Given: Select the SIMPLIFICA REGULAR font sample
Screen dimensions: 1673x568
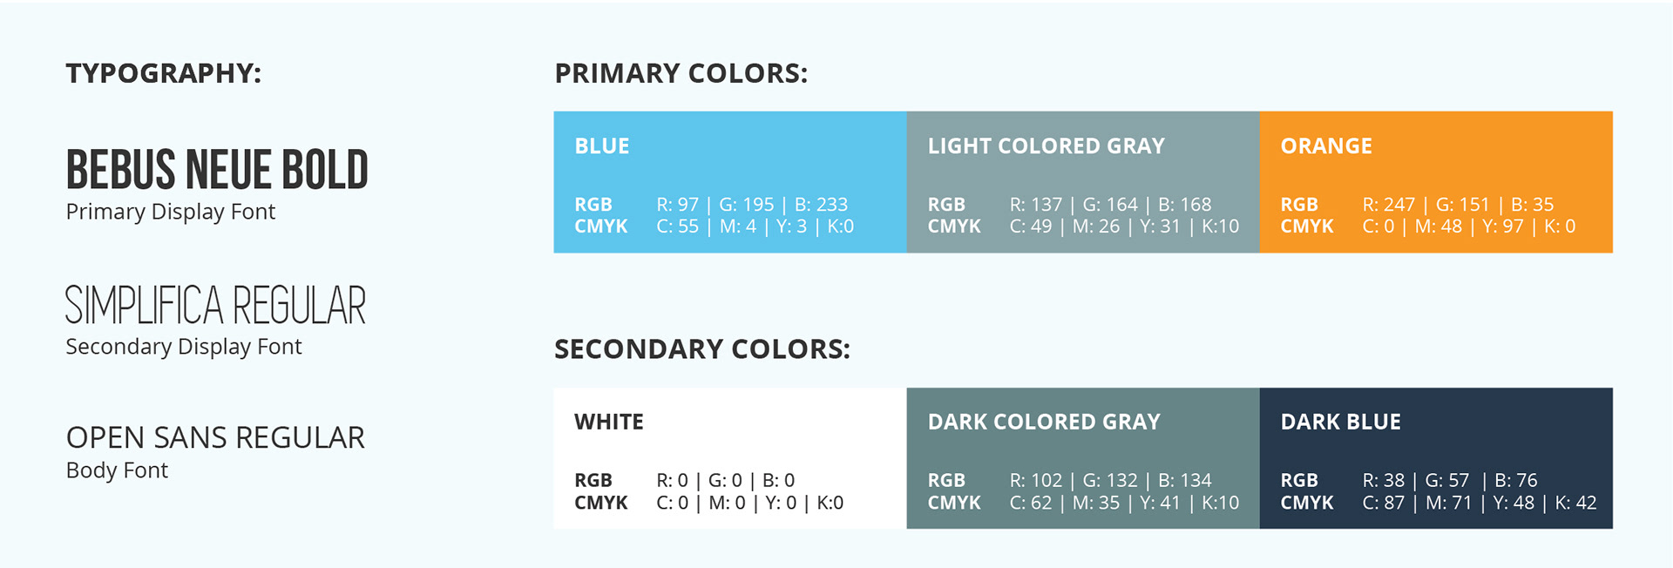Looking at the screenshot, I should (216, 305).
